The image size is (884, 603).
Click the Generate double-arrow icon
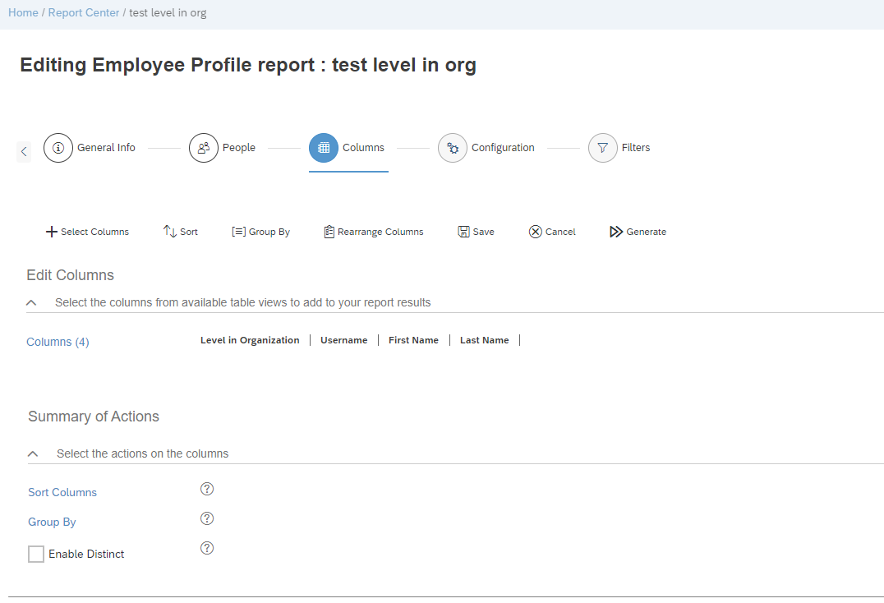616,232
